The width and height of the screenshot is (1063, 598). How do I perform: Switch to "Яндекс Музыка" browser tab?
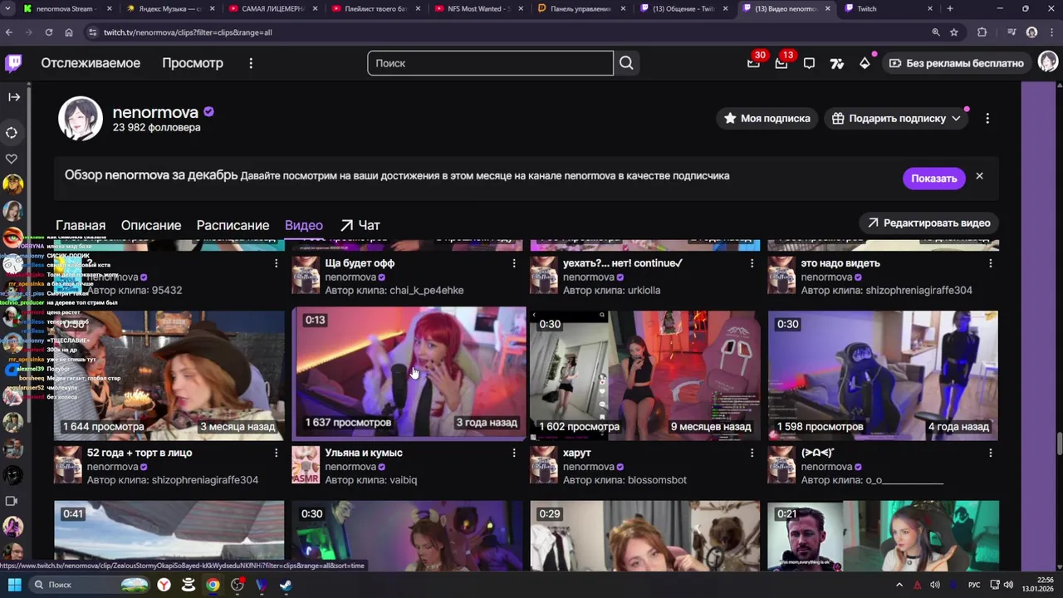click(x=169, y=9)
